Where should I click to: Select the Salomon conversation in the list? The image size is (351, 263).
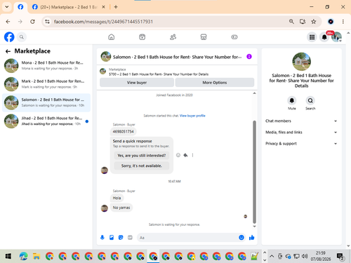(46, 102)
